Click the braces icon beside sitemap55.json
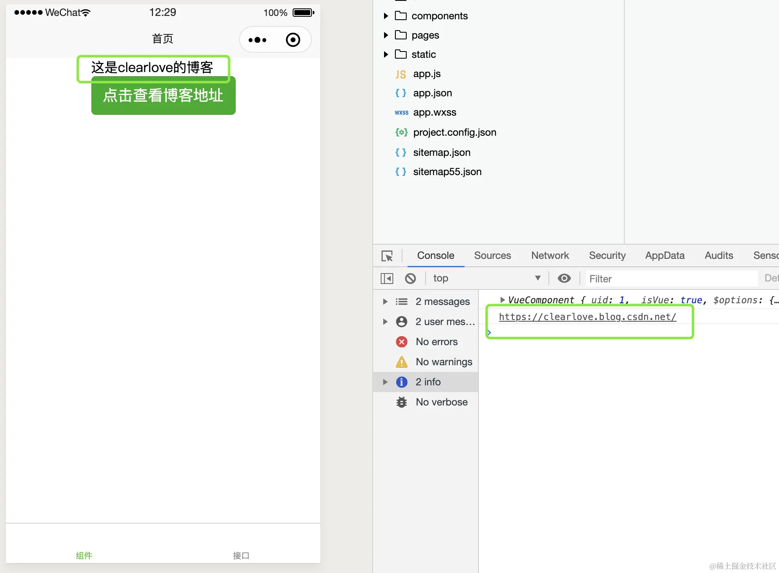Viewport: 779px width, 573px height. [x=401, y=172]
